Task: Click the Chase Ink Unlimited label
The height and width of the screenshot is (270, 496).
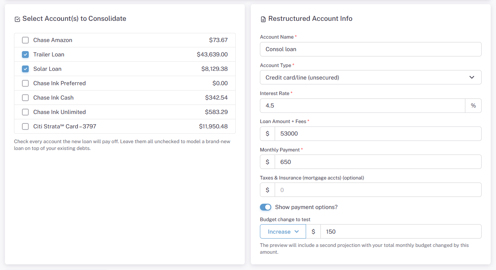Action: point(59,112)
